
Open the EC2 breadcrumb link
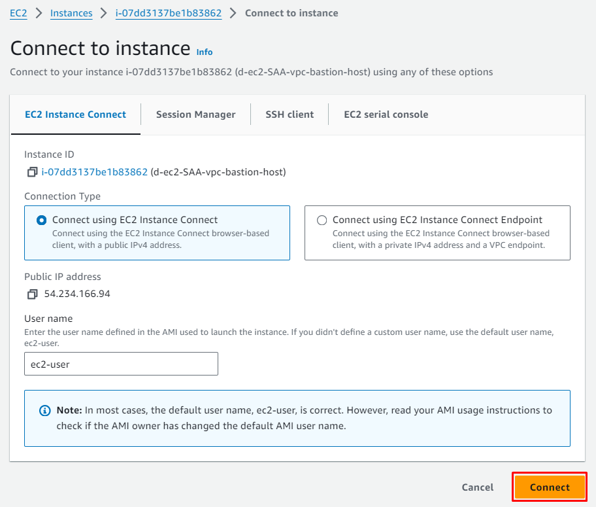coord(18,13)
